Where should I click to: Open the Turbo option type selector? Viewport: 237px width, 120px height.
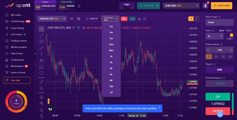pyautogui.click(x=220, y=22)
